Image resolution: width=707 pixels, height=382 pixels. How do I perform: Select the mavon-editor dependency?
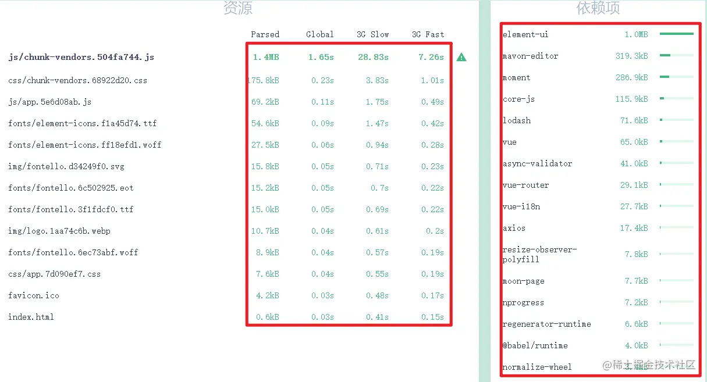[530, 56]
